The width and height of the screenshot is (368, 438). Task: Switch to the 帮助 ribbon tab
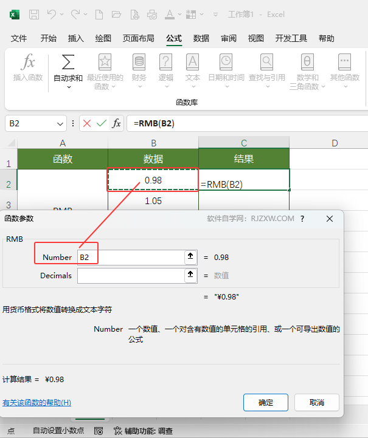(x=327, y=38)
